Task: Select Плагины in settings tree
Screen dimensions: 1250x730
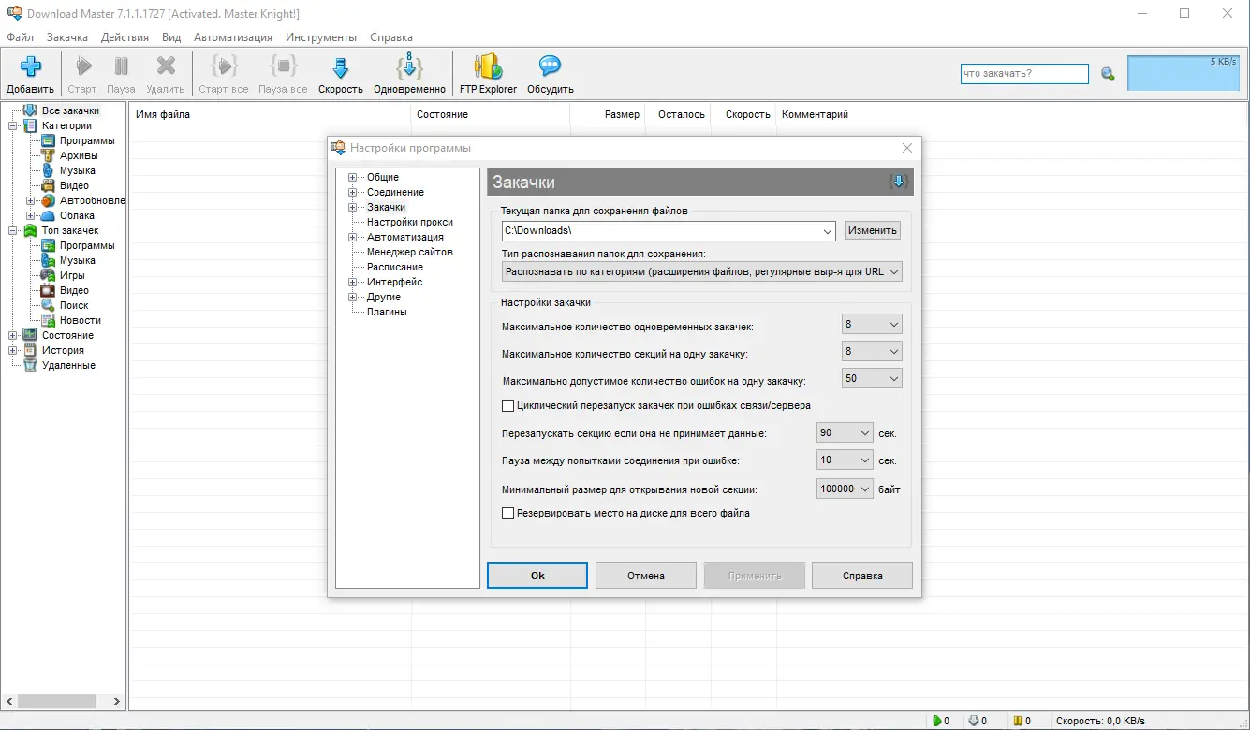Action: tap(387, 312)
